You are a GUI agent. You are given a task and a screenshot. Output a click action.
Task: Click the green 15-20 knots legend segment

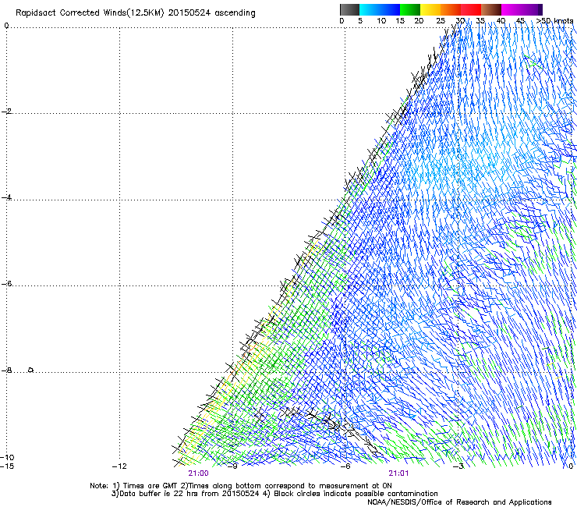[410, 9]
